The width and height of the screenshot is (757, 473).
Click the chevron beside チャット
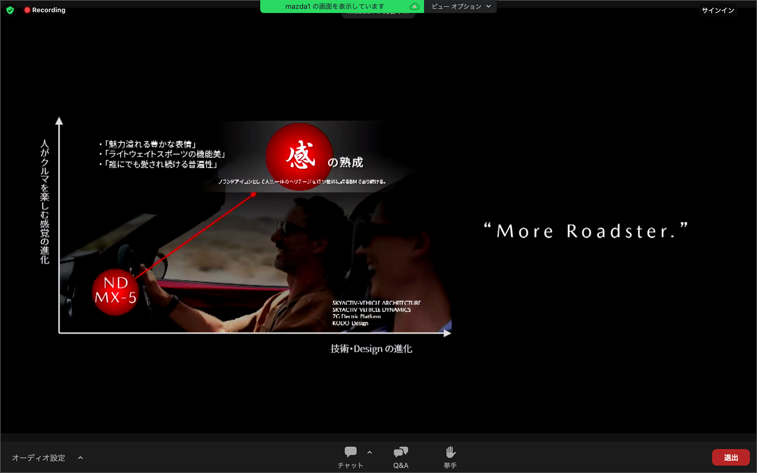coord(369,453)
